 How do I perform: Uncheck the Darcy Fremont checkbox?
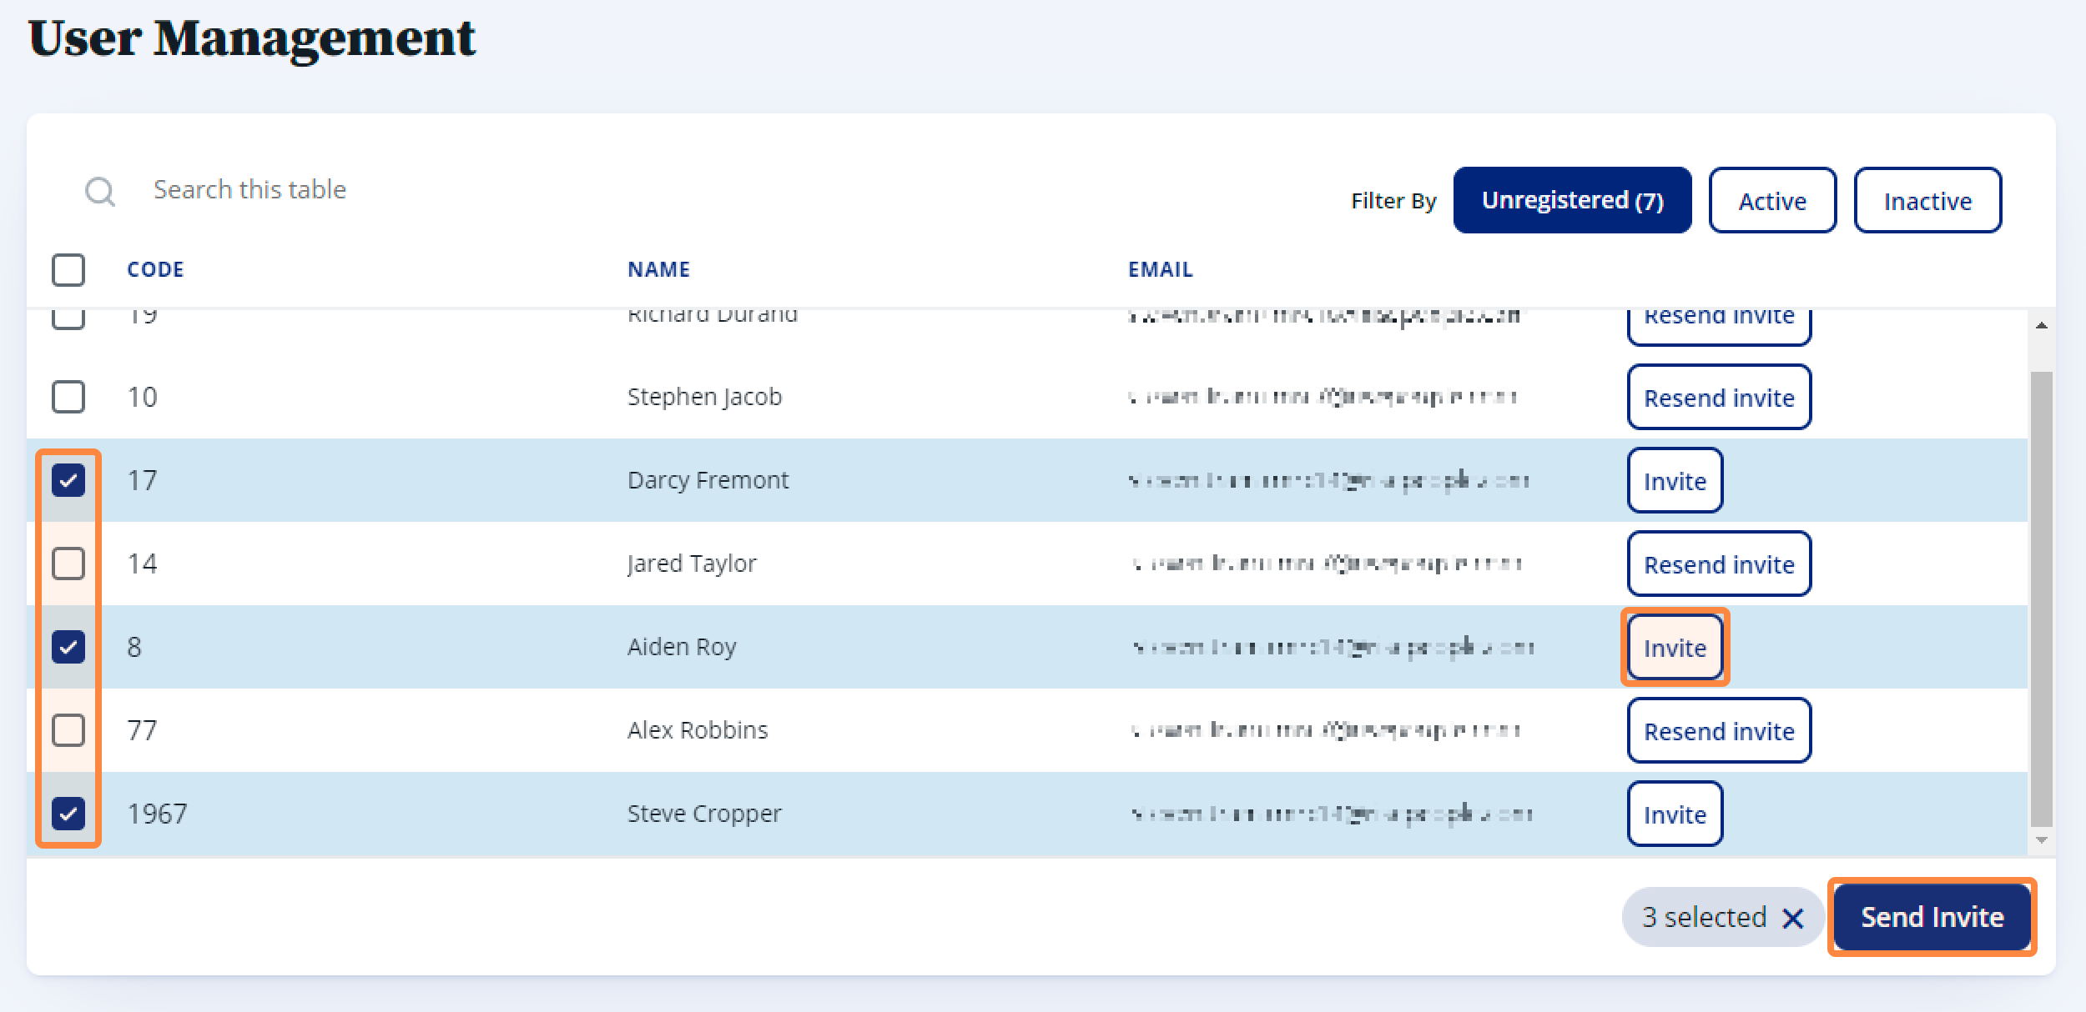[68, 480]
